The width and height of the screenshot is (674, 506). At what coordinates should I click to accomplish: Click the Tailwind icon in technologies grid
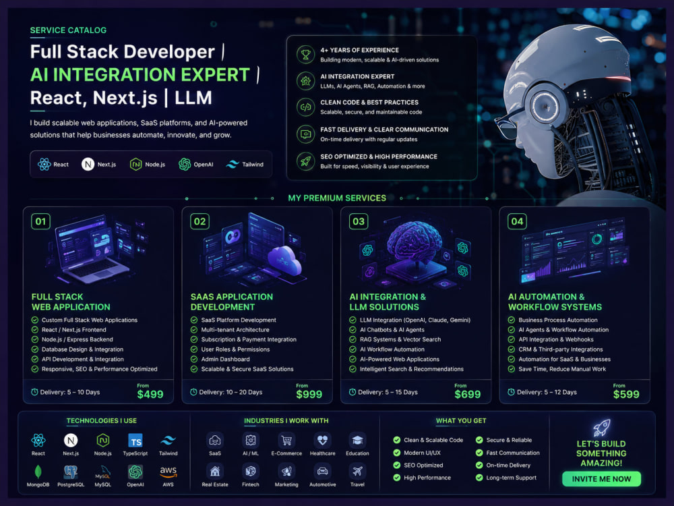(168, 441)
